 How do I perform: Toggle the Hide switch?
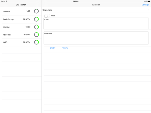(x=47, y=16)
